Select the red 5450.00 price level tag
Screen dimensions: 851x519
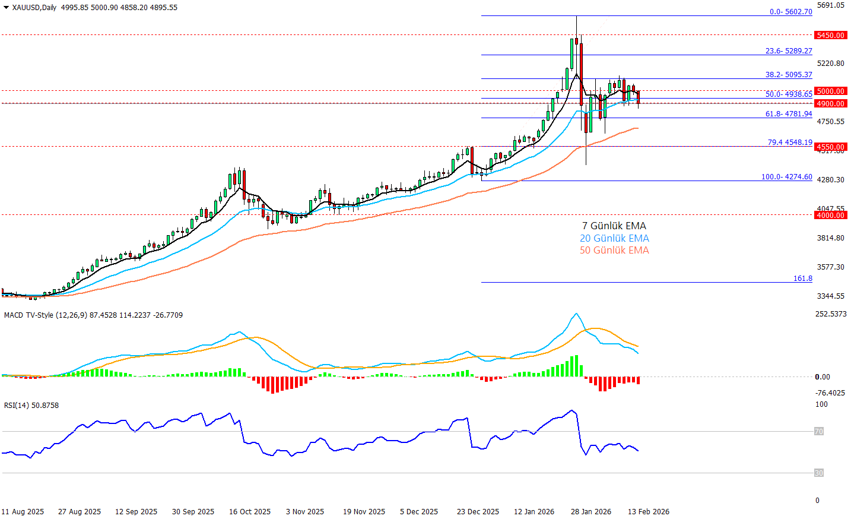(x=830, y=36)
